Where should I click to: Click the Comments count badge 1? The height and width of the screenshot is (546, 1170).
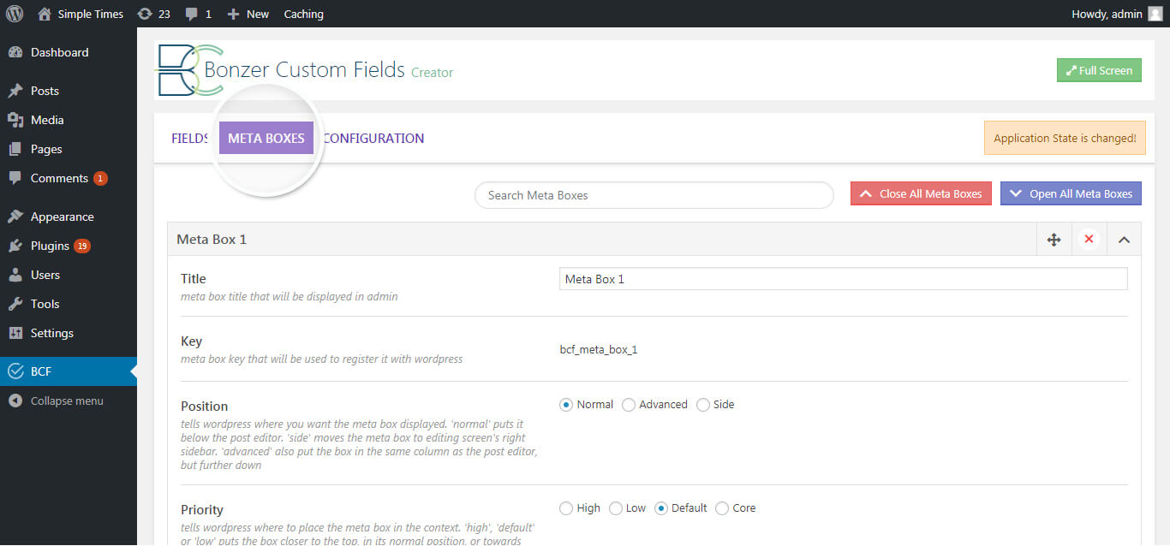100,179
